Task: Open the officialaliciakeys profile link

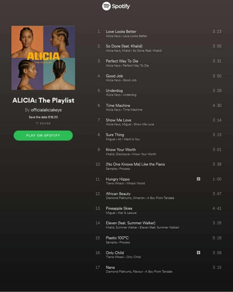Action: pyautogui.click(x=46, y=110)
